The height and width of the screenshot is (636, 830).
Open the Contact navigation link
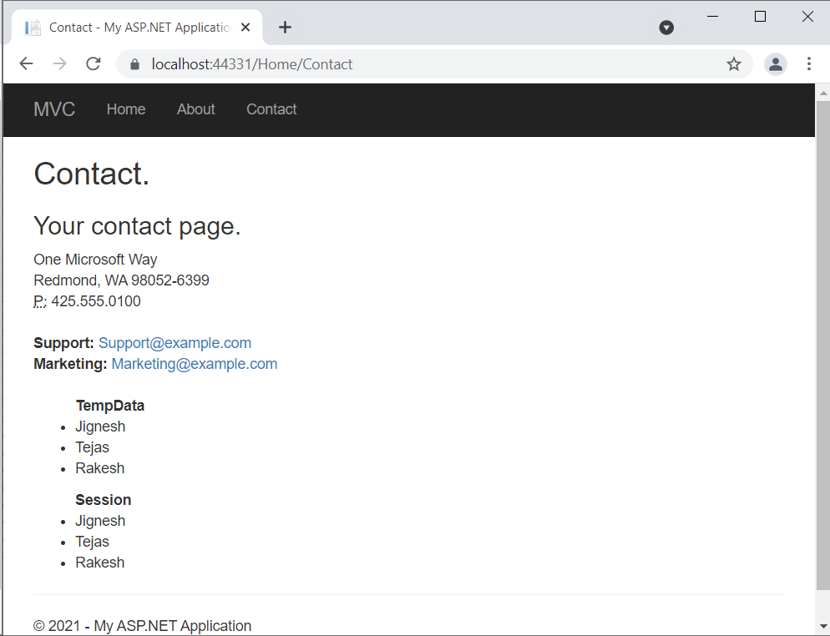point(271,109)
